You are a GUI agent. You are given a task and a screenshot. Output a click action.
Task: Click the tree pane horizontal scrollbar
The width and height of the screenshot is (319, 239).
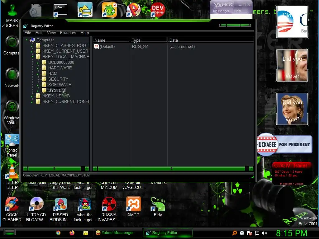[54, 168]
